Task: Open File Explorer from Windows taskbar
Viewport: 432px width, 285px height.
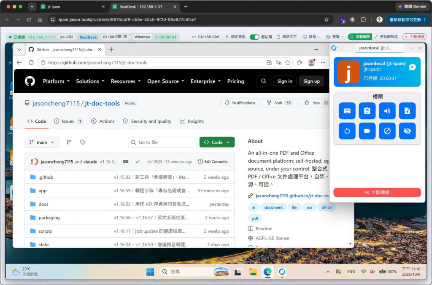Action: pyautogui.click(x=253, y=272)
